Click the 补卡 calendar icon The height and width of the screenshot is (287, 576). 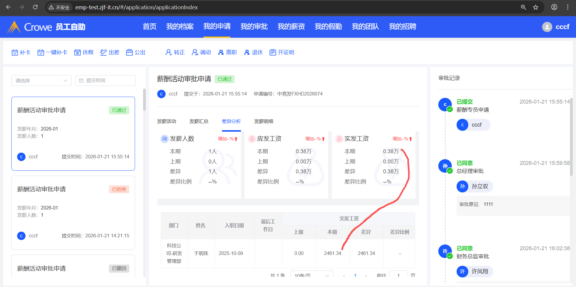click(x=15, y=53)
